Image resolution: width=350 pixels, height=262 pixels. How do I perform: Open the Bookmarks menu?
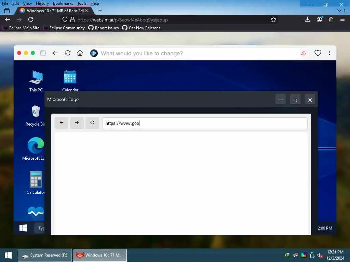click(x=63, y=3)
